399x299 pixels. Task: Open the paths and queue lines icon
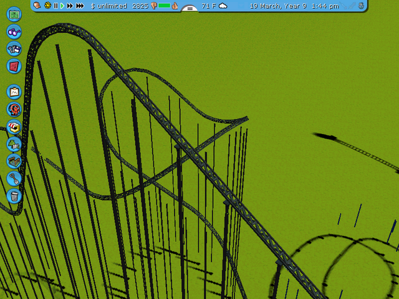click(x=14, y=161)
